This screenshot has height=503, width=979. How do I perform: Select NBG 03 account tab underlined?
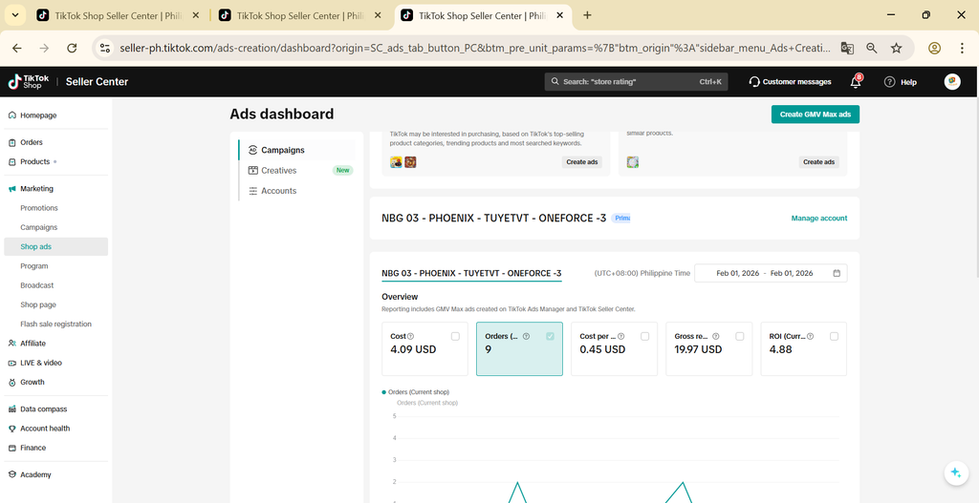[x=471, y=274]
